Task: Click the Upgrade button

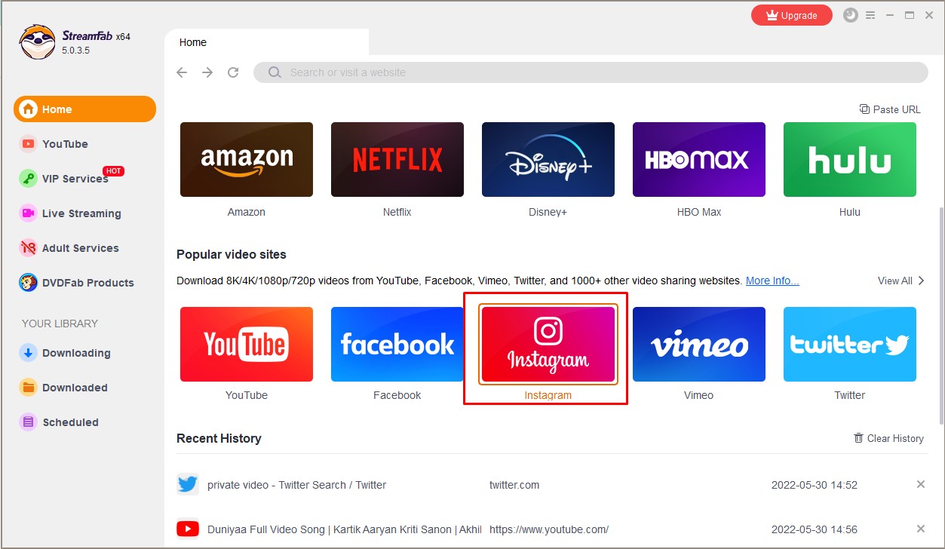Action: 792,15
